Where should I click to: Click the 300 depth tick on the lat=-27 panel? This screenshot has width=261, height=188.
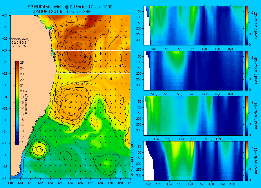139,40
